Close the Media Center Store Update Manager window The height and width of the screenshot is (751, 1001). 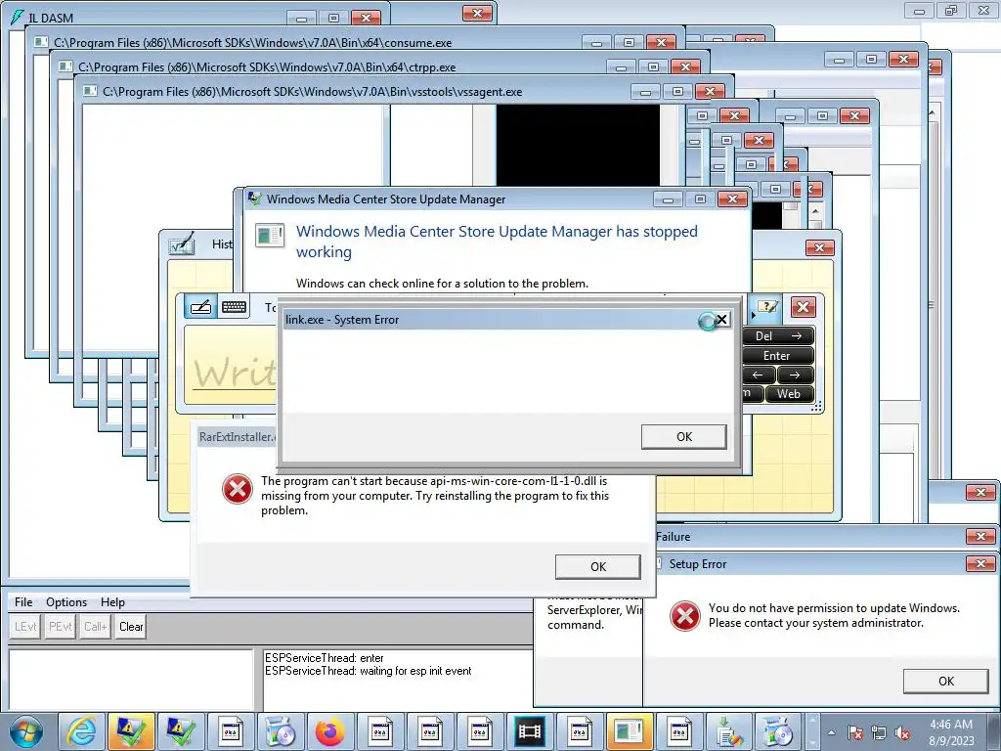[x=733, y=199]
